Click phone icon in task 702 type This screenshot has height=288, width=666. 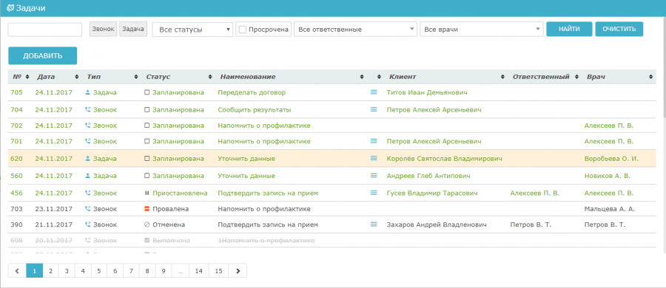[88, 126]
